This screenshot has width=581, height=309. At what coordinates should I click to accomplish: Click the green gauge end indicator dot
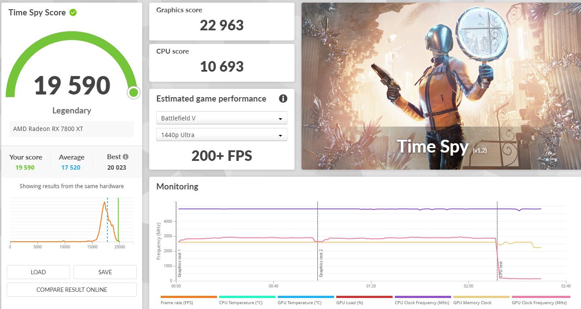[133, 93]
